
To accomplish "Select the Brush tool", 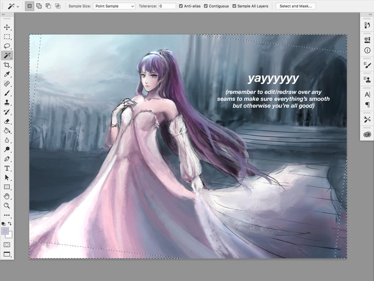I will click(x=7, y=93).
